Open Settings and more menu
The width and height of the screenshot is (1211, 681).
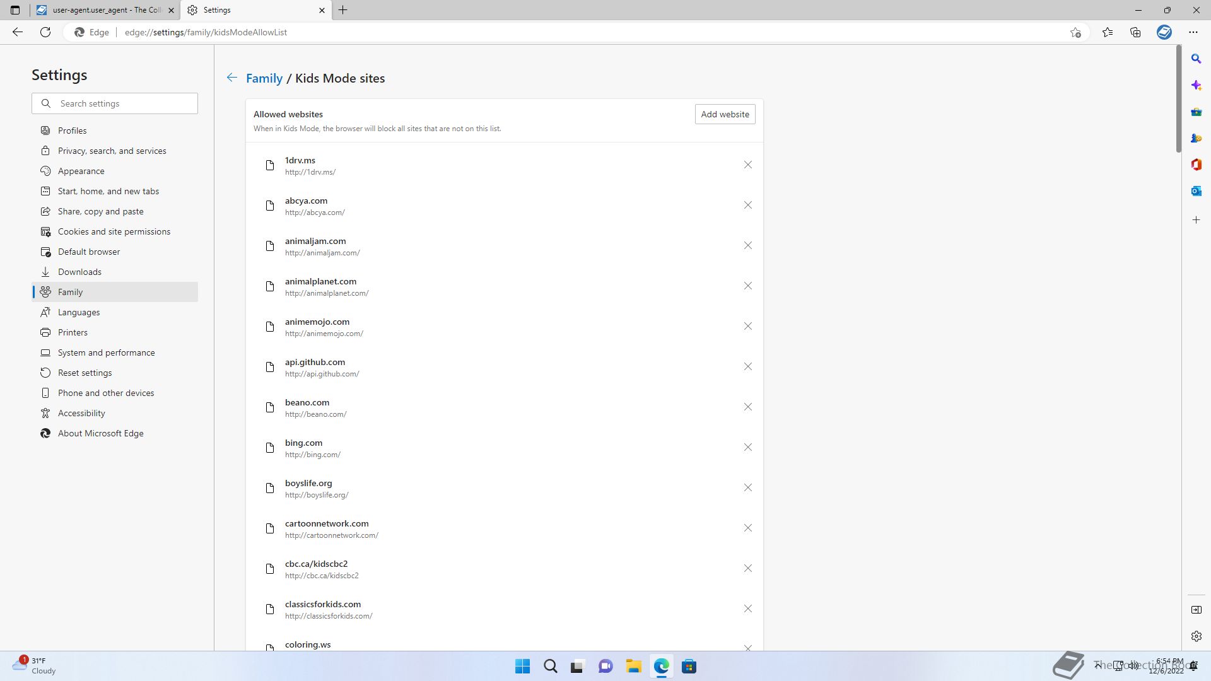(1193, 32)
